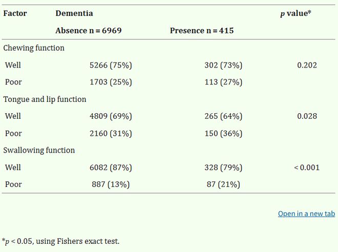The image size is (338, 252).
Task: Select the p value column header
Action: click(296, 14)
